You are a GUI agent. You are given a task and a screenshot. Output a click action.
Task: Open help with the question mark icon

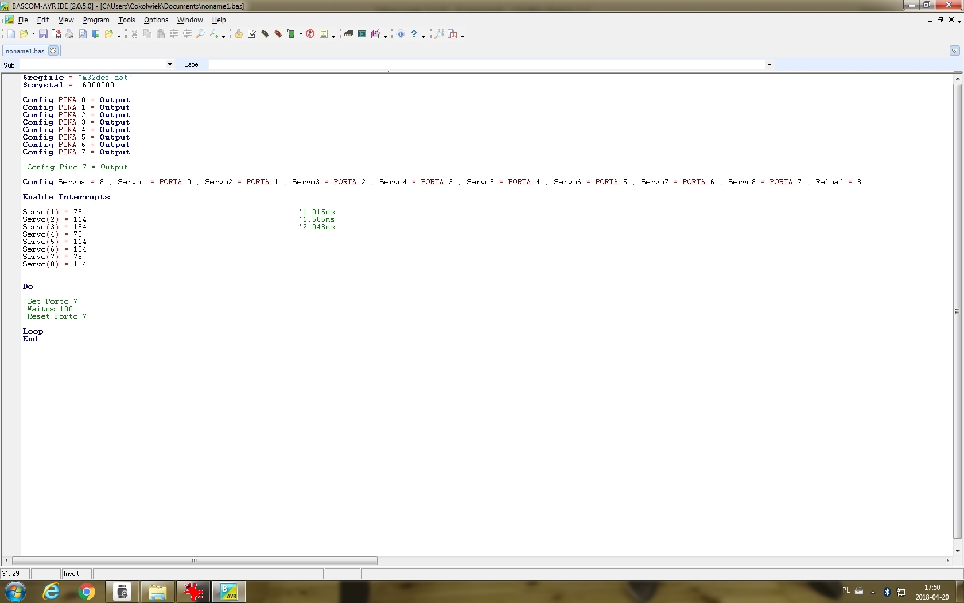[414, 34]
